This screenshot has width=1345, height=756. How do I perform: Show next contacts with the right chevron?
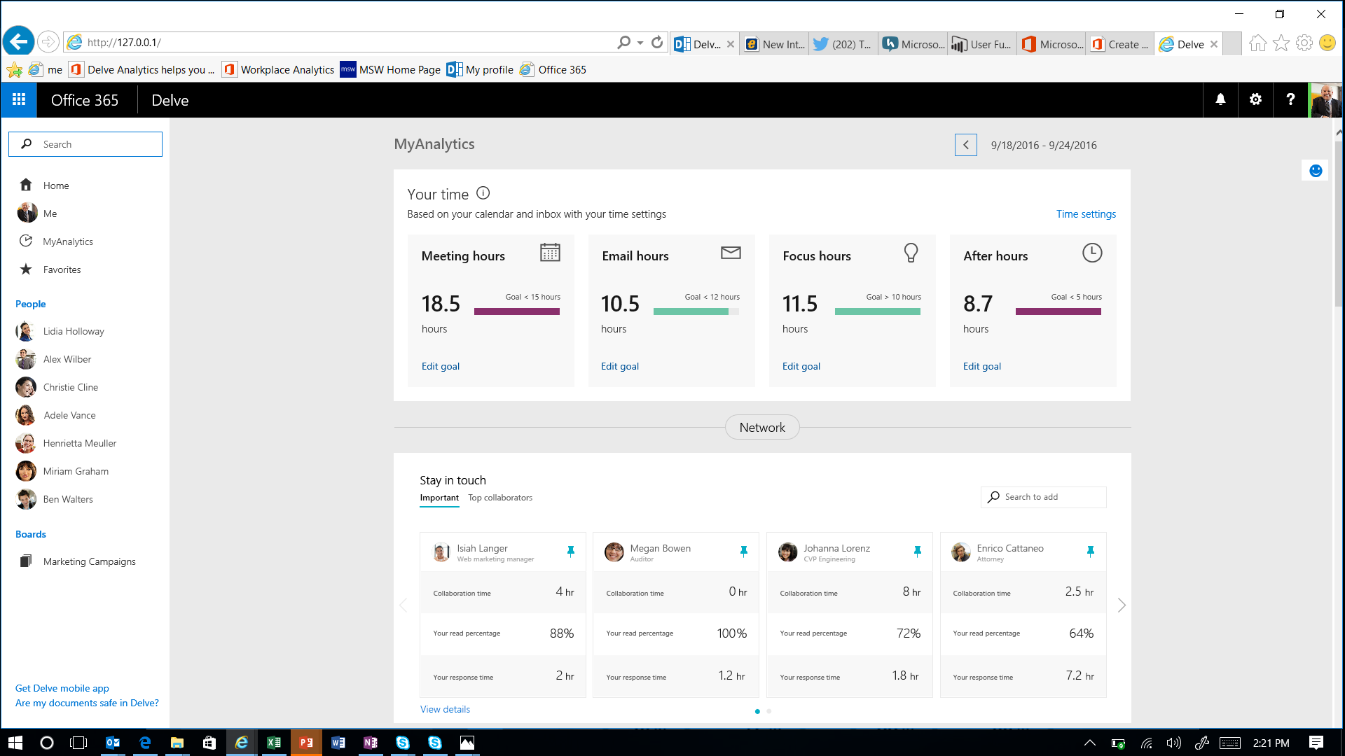coord(1122,605)
